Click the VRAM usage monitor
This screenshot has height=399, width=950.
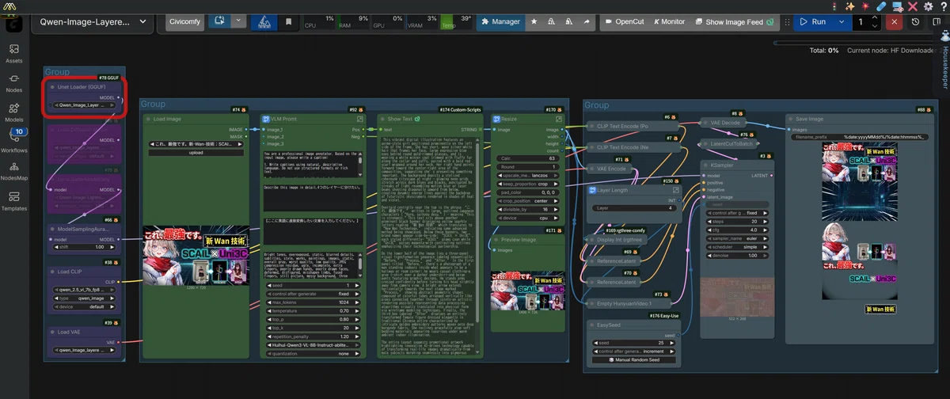pos(422,21)
